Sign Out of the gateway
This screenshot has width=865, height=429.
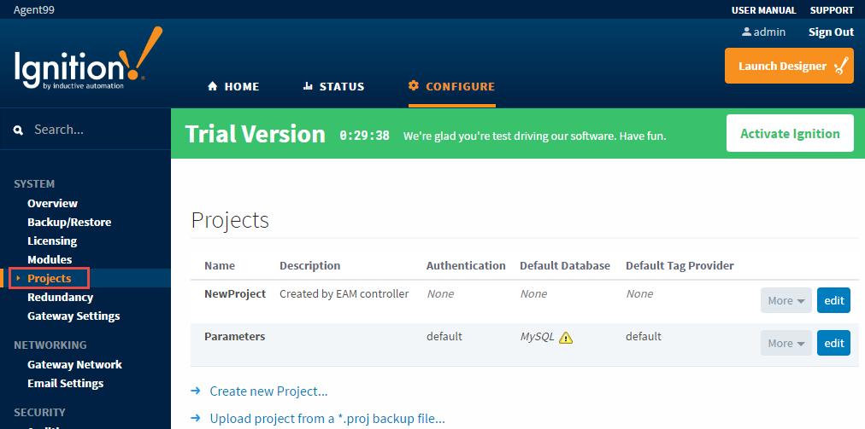[x=832, y=32]
